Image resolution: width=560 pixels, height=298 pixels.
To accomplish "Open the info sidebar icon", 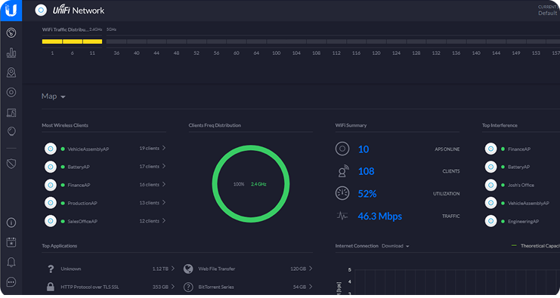I will 11,223.
